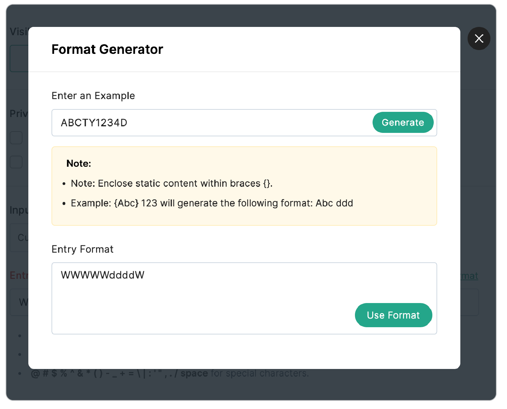Screen dimensions: 507x409
Task: Click the Note heading inside the yellow box
Action: pyautogui.click(x=78, y=163)
